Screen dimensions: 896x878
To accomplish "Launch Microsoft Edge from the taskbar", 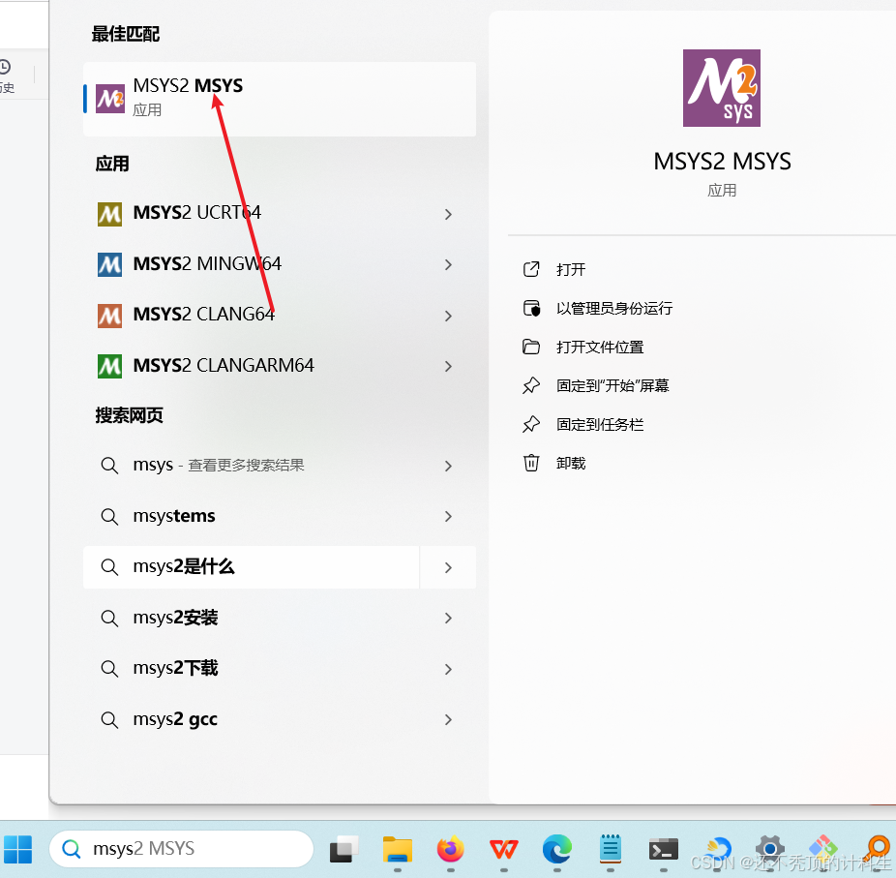I will tap(557, 849).
